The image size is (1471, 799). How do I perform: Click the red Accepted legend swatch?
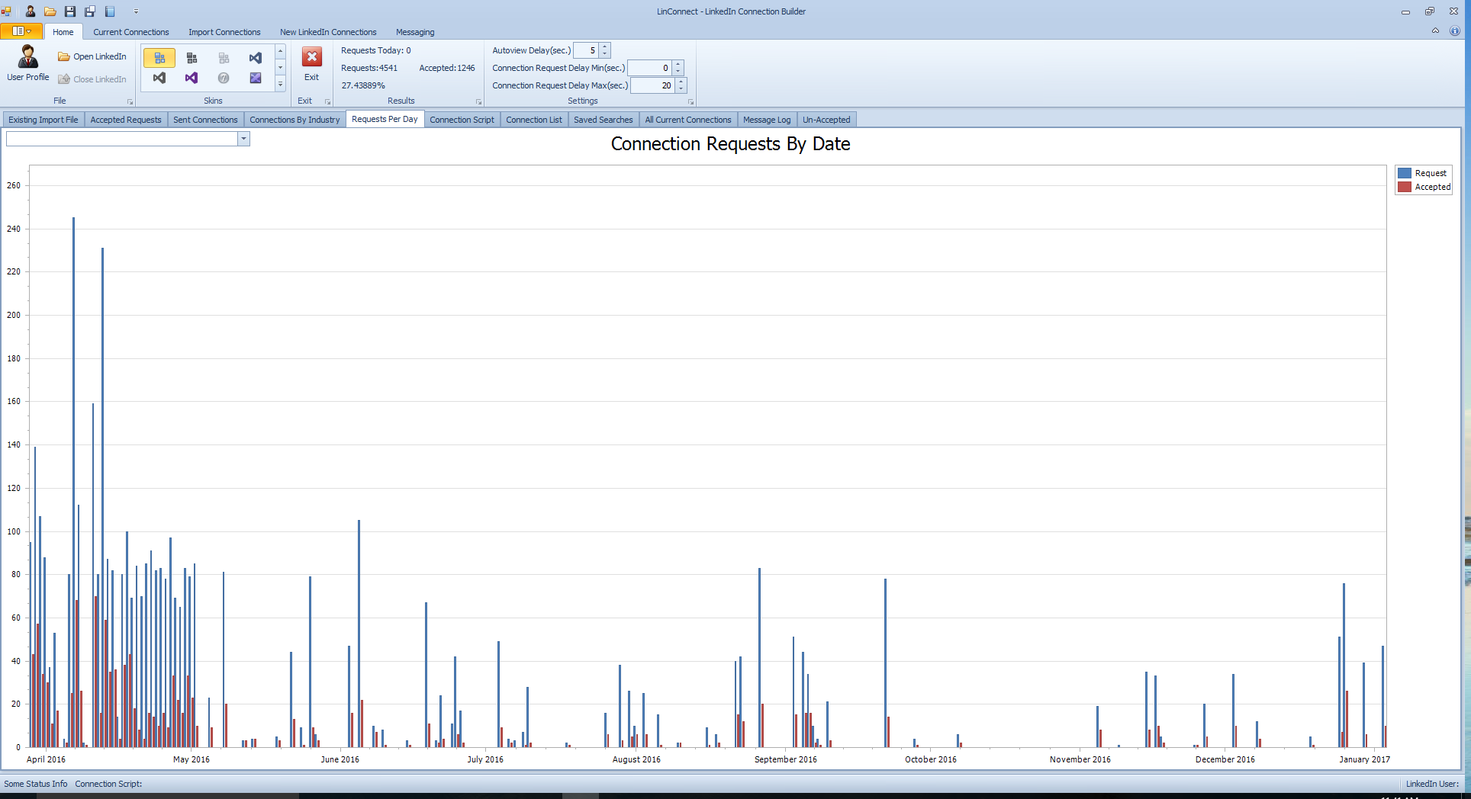pos(1405,187)
